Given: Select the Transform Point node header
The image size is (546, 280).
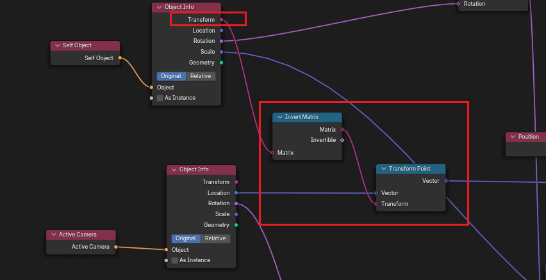Looking at the screenshot, I should click(413, 169).
